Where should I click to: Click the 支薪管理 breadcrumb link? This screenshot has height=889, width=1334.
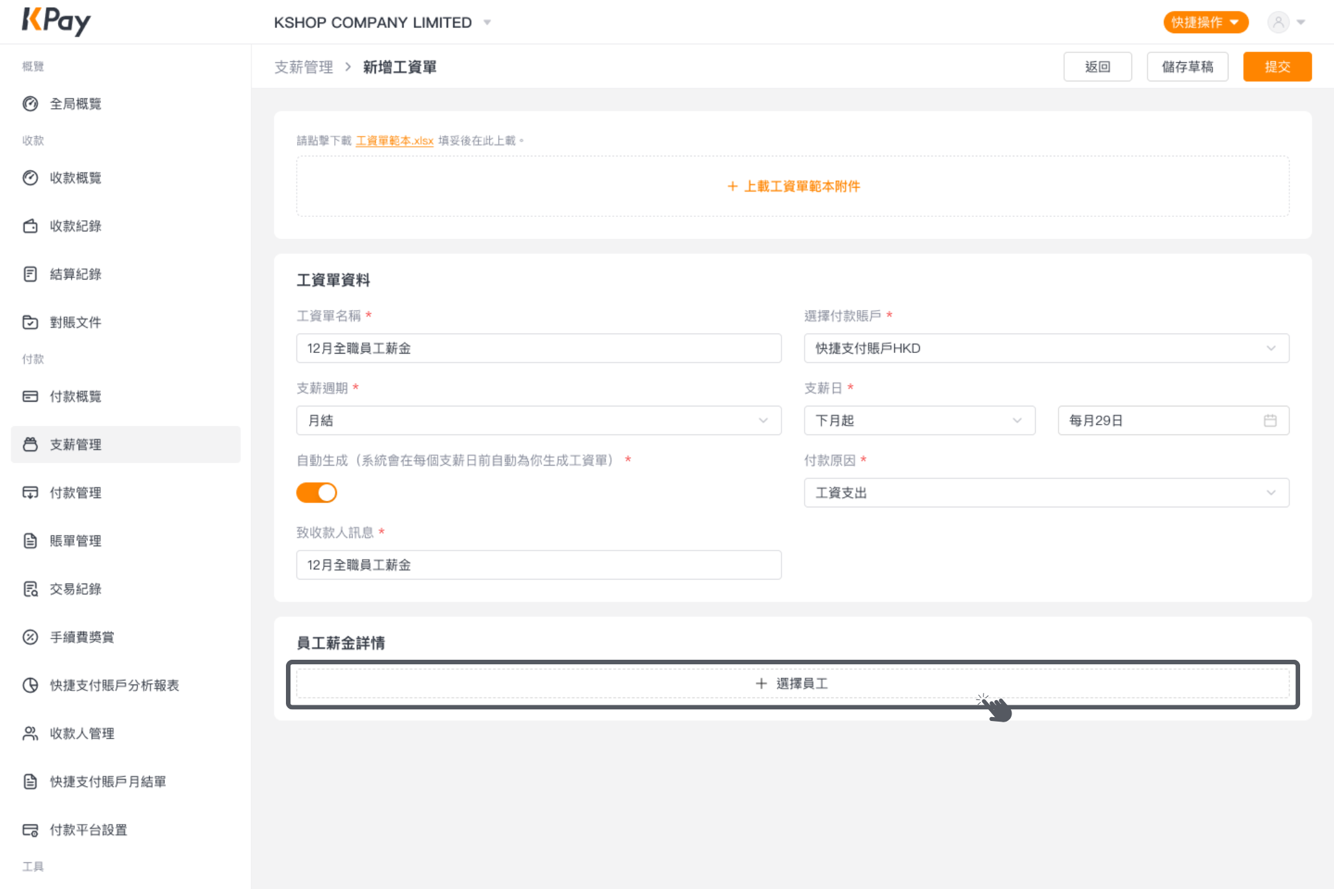[x=304, y=67]
